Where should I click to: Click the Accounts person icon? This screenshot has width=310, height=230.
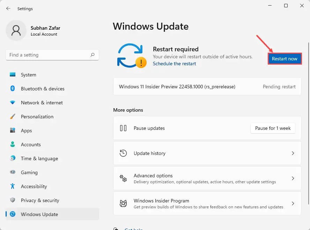[x=13, y=144]
